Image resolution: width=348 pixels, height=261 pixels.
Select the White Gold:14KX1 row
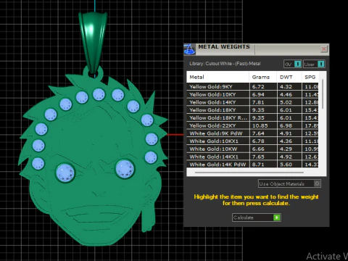click(252, 157)
